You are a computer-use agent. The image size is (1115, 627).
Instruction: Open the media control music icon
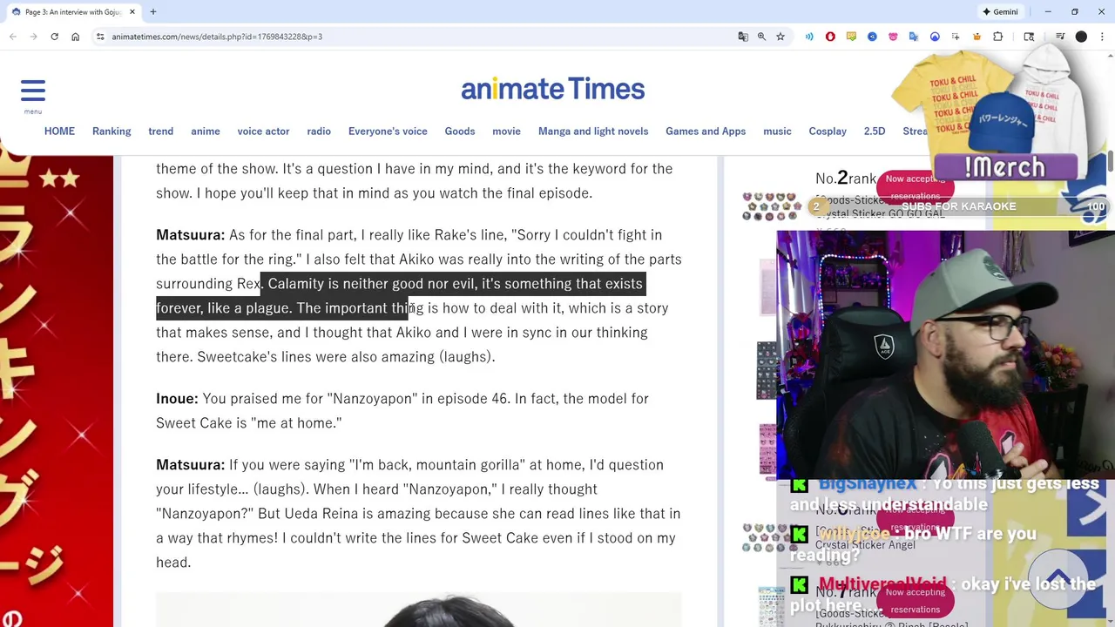coord(1060,37)
